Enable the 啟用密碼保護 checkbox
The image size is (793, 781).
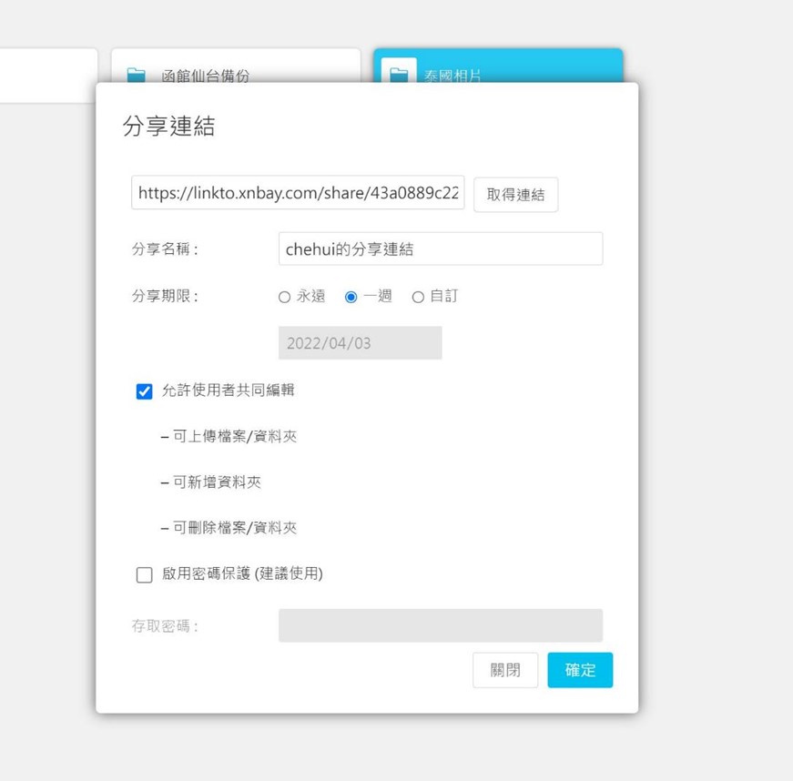pyautogui.click(x=144, y=574)
